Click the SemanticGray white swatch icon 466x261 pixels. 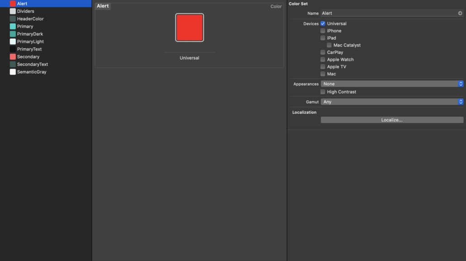pos(13,72)
